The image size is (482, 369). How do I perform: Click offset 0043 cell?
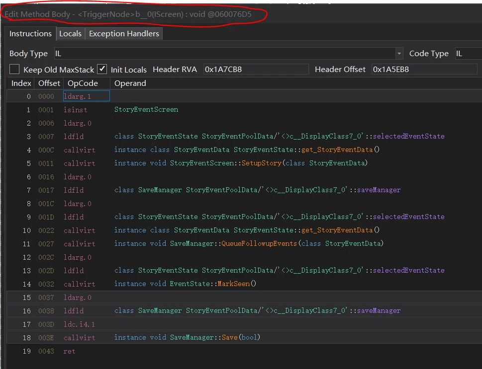[x=46, y=351]
